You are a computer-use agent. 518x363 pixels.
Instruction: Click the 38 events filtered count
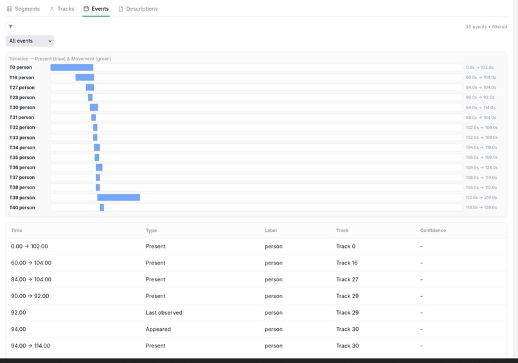coord(487,27)
